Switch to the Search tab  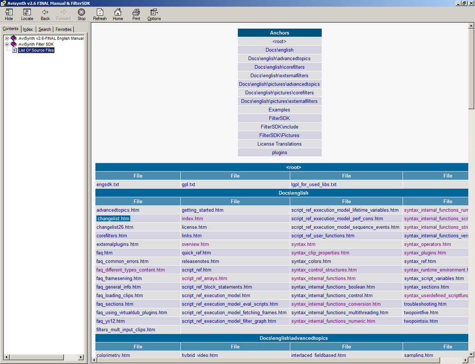[45, 30]
